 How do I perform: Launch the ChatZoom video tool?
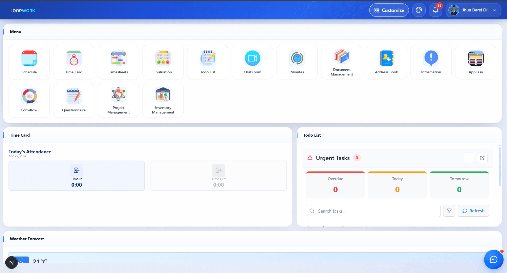click(252, 62)
